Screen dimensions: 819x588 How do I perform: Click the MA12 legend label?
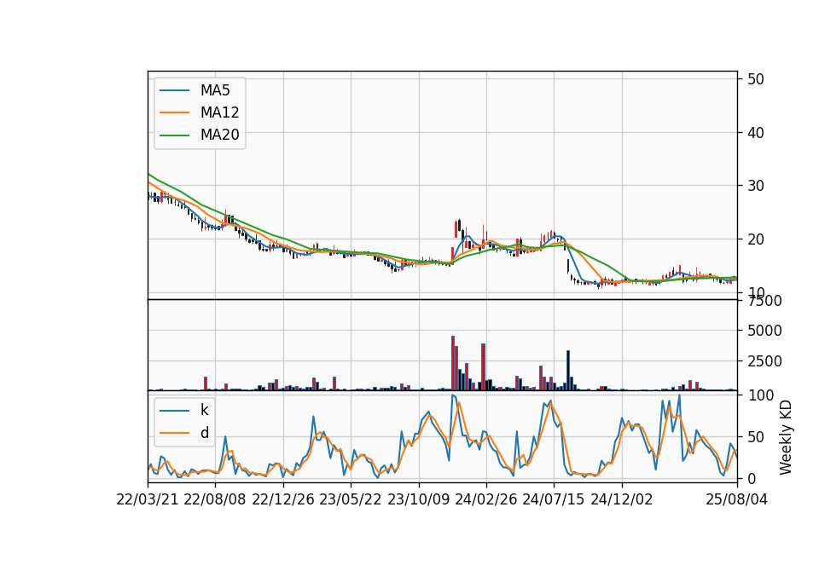[x=219, y=112]
